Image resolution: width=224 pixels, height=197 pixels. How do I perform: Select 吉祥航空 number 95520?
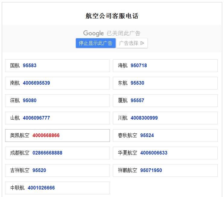click(x=39, y=170)
